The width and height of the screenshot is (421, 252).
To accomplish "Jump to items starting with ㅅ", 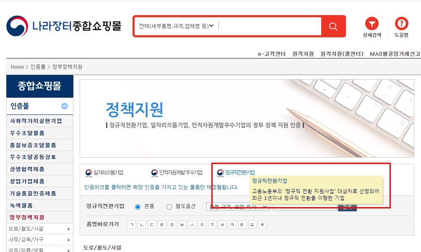I will pyautogui.click(x=192, y=225).
